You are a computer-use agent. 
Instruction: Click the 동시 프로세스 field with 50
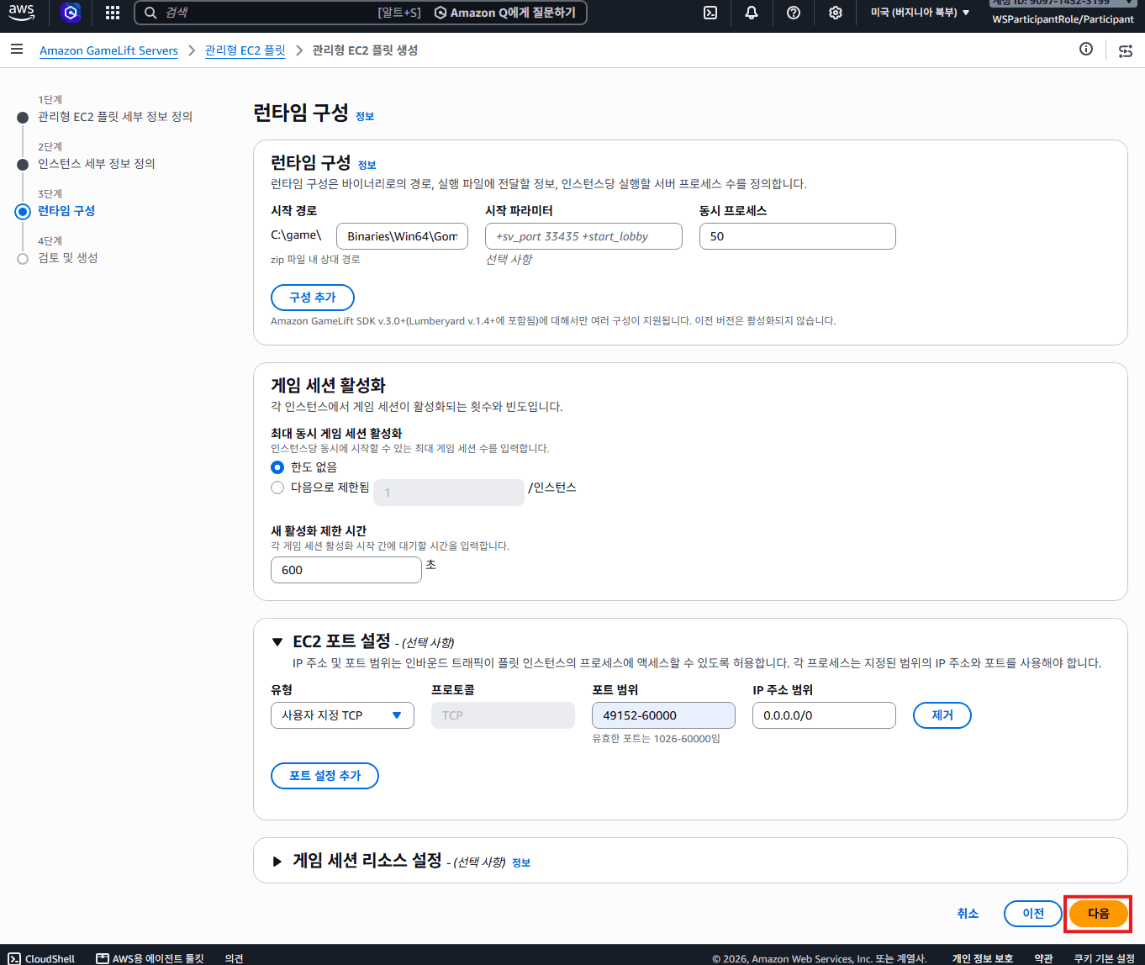(x=798, y=236)
